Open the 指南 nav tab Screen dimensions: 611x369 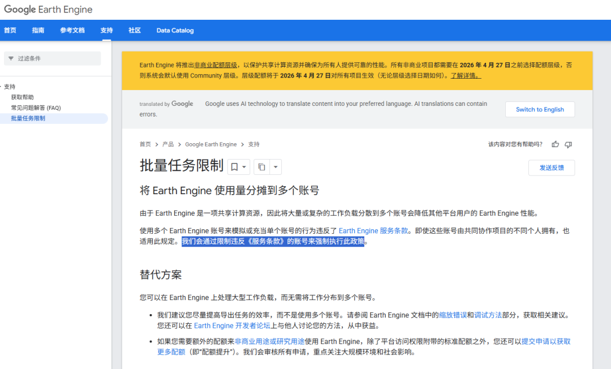coord(38,31)
